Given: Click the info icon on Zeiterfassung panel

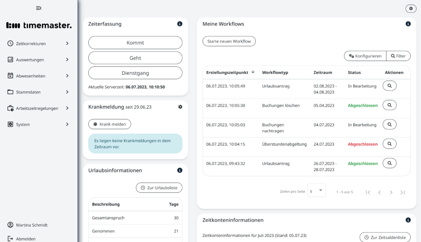Looking at the screenshot, I should tap(179, 24).
